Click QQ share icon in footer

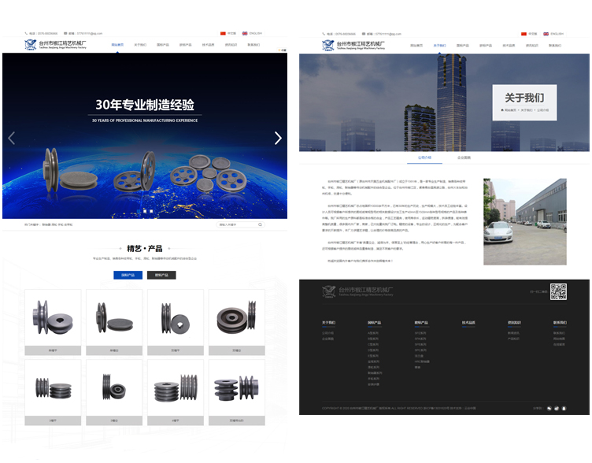coord(564,408)
